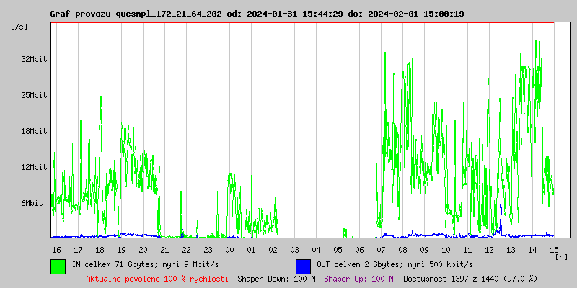Click hour 12 on the time axis
Viewport: 577px width, 288px height.
coord(489,249)
